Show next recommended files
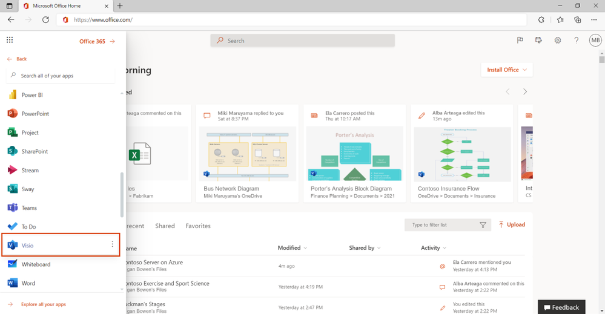Screen dimensions: 605x314 (524, 92)
